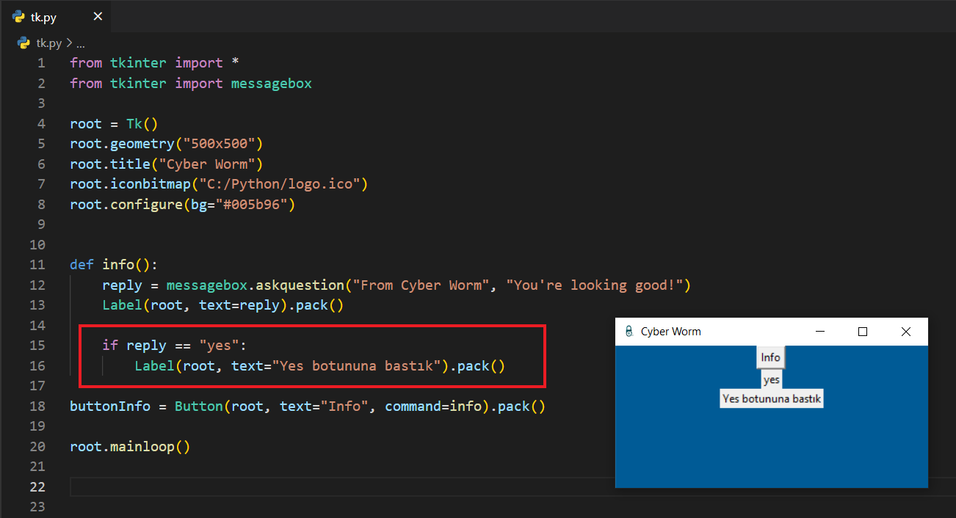
Task: Minimize the Cyber Worm window
Action: click(x=819, y=332)
